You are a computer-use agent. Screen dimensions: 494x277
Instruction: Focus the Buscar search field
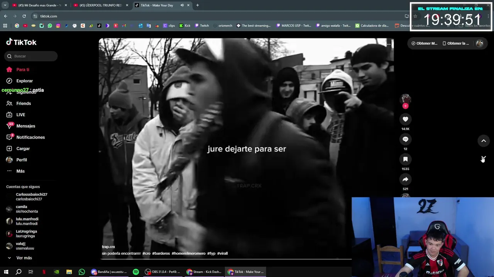[31, 56]
